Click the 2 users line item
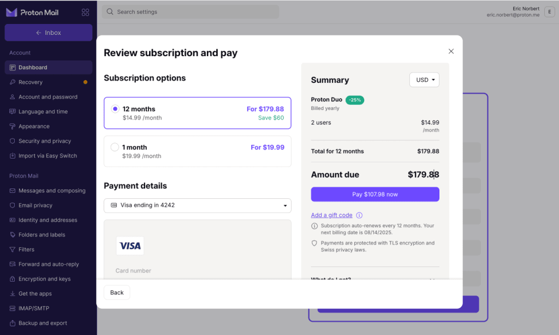 [x=321, y=123]
